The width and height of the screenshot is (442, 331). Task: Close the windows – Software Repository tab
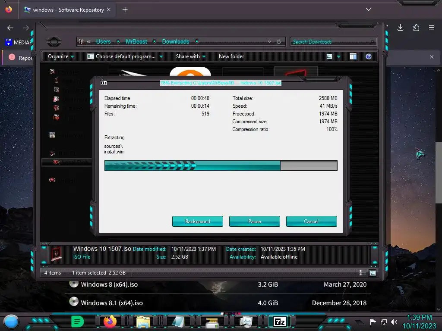[x=109, y=9]
